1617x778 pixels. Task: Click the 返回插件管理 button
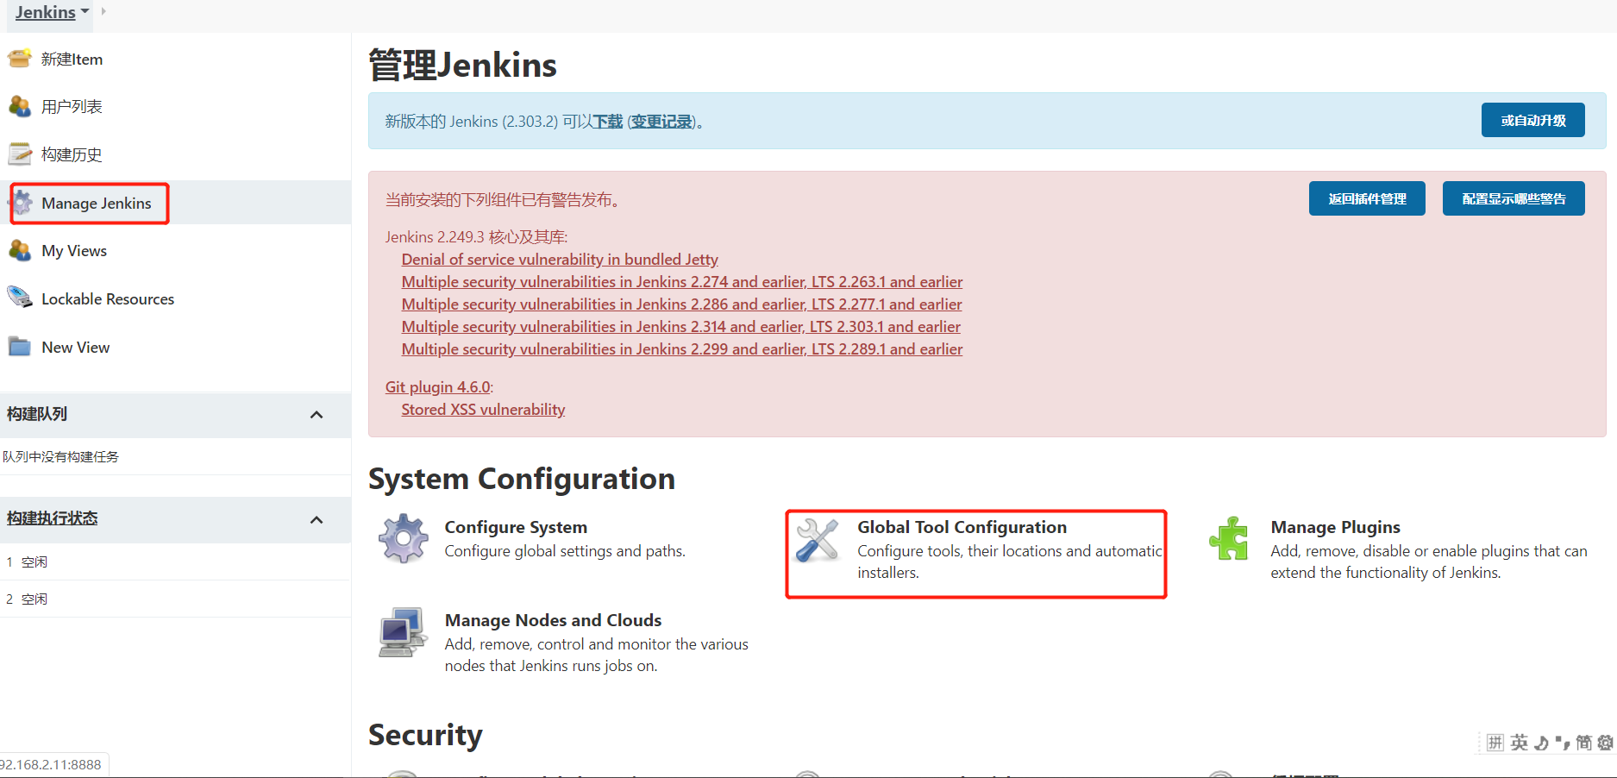(x=1367, y=198)
